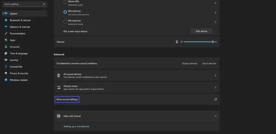The image size is (276, 134).
Task: Select the Realtek Audio Microphone radio button
Action: 65,22
